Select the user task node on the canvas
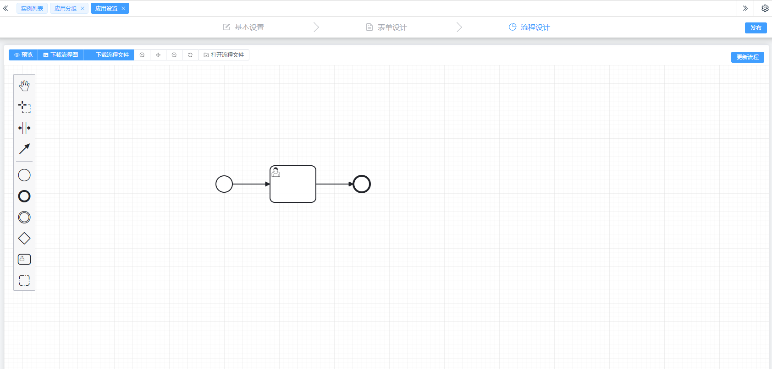Image resolution: width=772 pixels, height=369 pixels. point(293,184)
